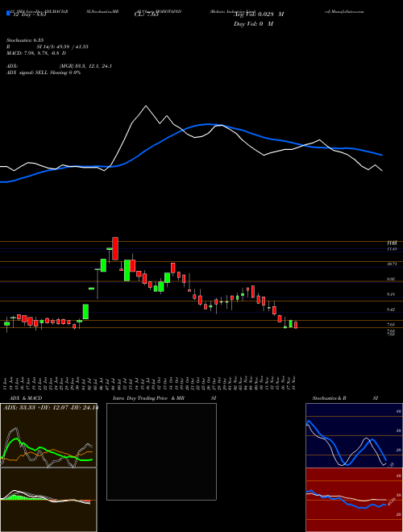This screenshot has height=532, width=403.
Task: Open the blue Stochastics indicator chart
Action: (354, 435)
